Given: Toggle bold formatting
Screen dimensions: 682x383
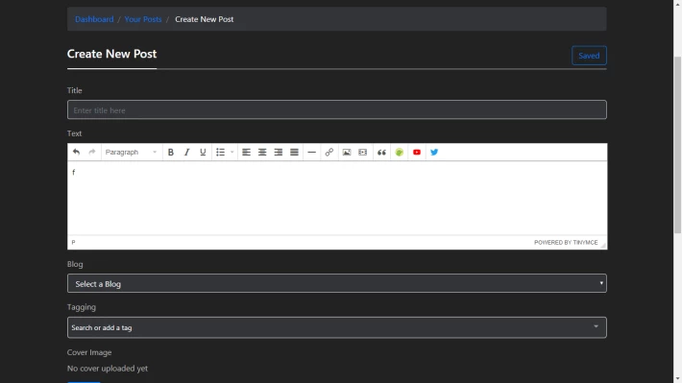Looking at the screenshot, I should pyautogui.click(x=171, y=153).
